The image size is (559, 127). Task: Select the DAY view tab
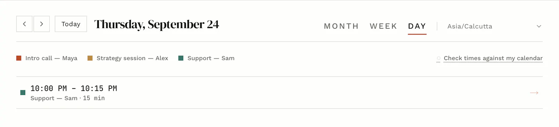tap(417, 26)
